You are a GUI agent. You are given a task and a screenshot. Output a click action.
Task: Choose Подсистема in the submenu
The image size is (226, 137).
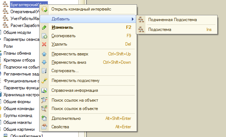click(x=177, y=30)
